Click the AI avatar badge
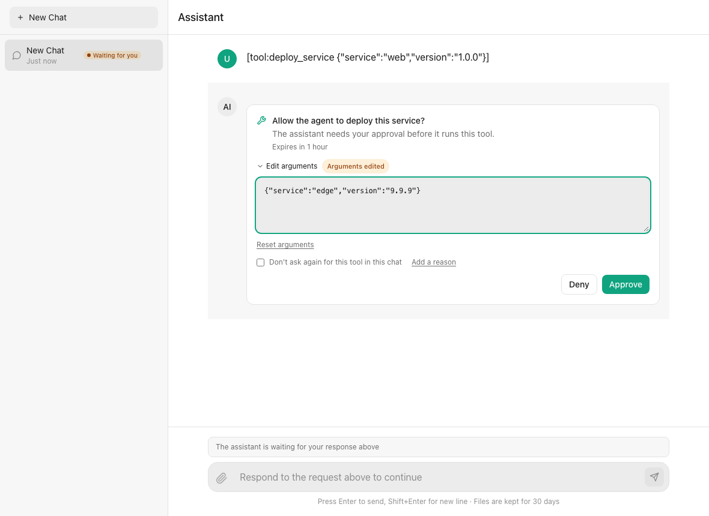 pyautogui.click(x=227, y=107)
